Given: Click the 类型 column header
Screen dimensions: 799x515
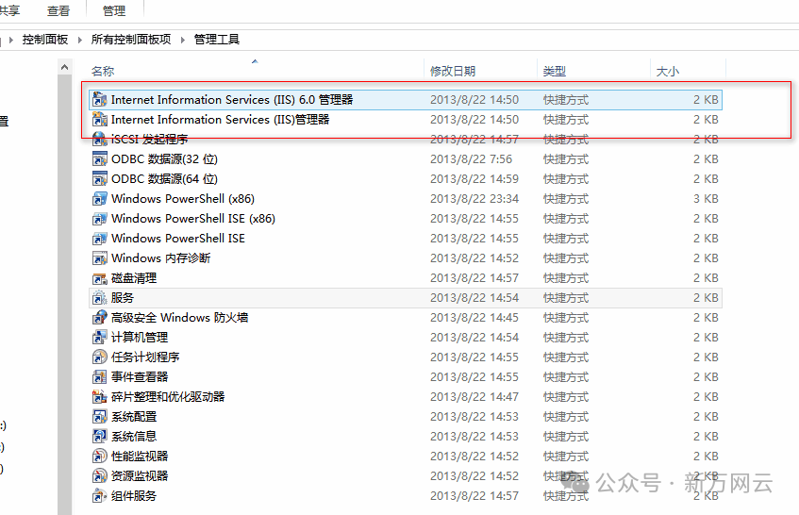Looking at the screenshot, I should (554, 71).
